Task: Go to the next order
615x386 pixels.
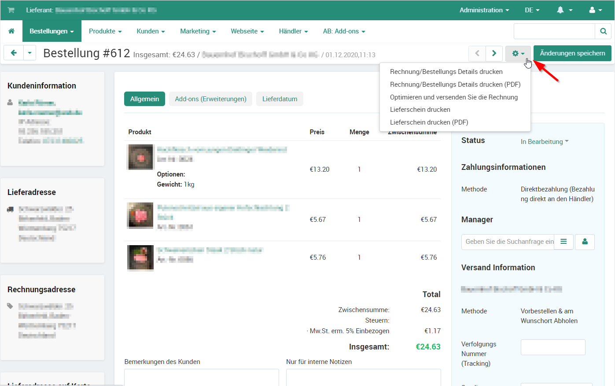Action: [x=494, y=53]
